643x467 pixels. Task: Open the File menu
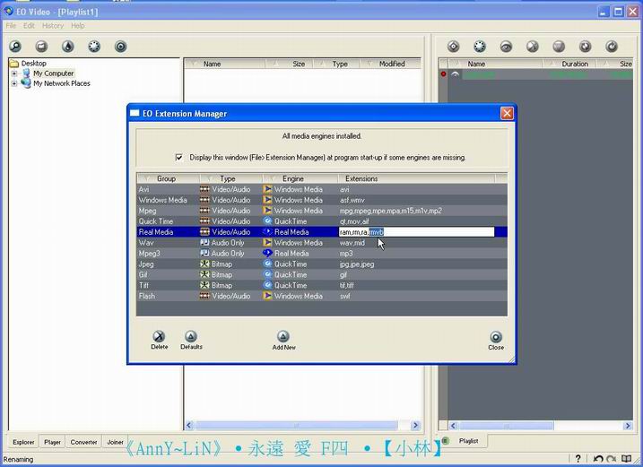point(11,25)
